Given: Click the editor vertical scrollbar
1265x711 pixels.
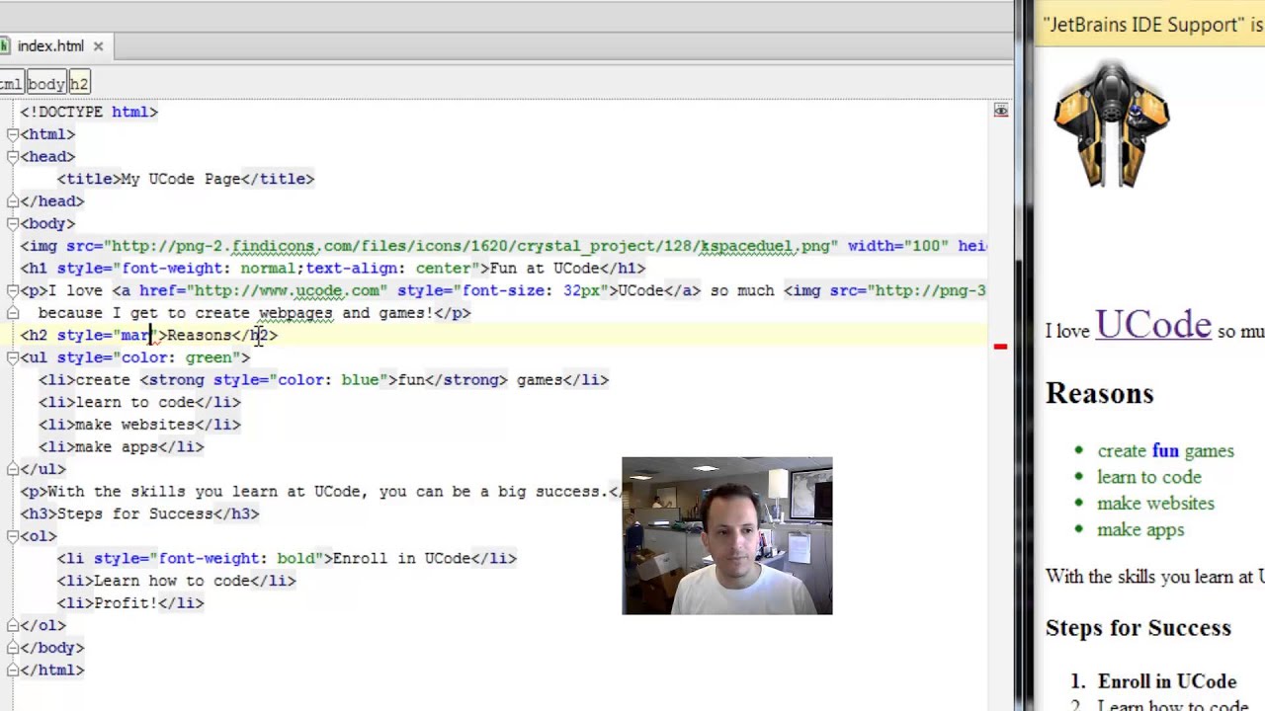Looking at the screenshot, I should pos(1018,355).
